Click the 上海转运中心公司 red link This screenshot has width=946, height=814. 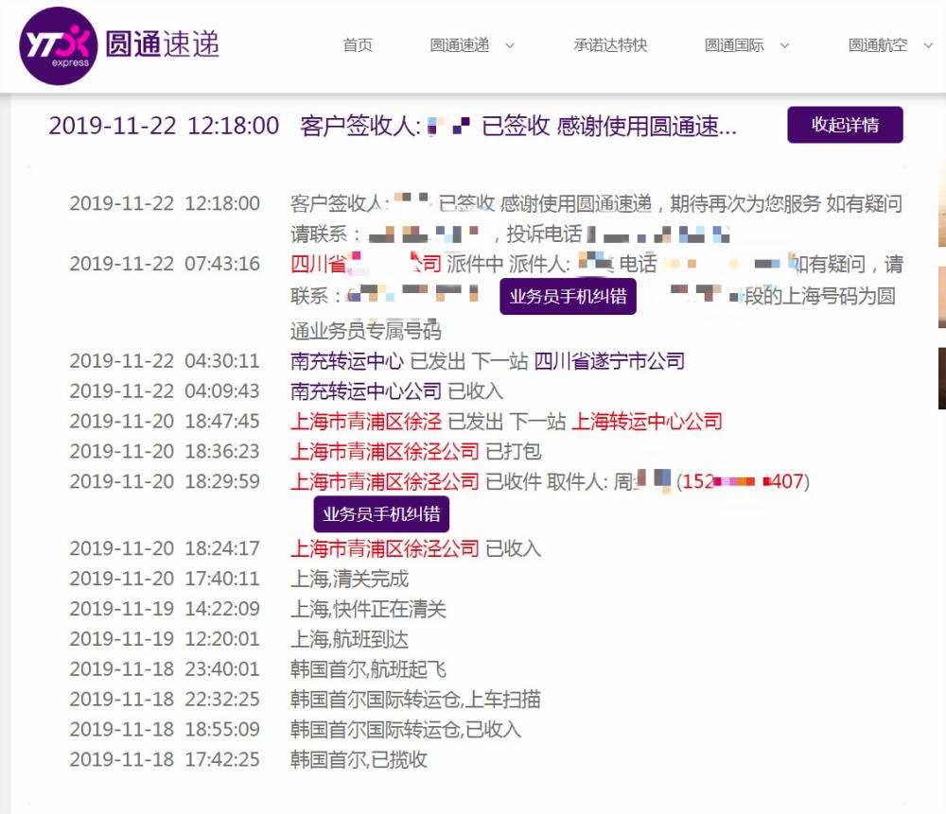tap(649, 421)
